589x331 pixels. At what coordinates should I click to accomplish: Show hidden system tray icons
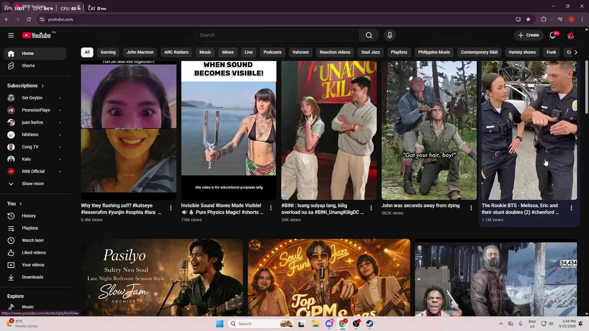coord(501,324)
